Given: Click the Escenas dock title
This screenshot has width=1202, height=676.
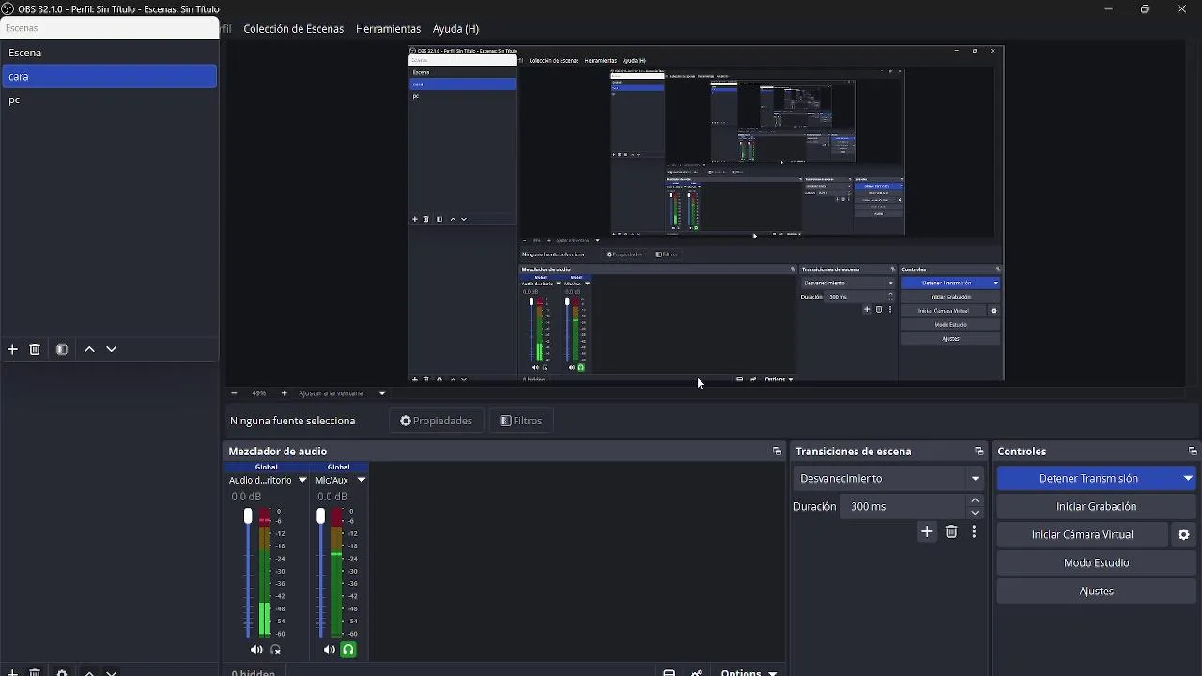Looking at the screenshot, I should coord(22,28).
